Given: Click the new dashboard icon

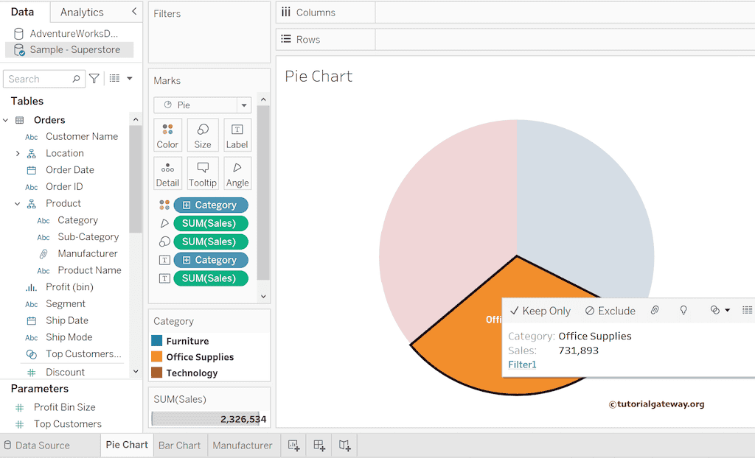Looking at the screenshot, I should pos(319,445).
